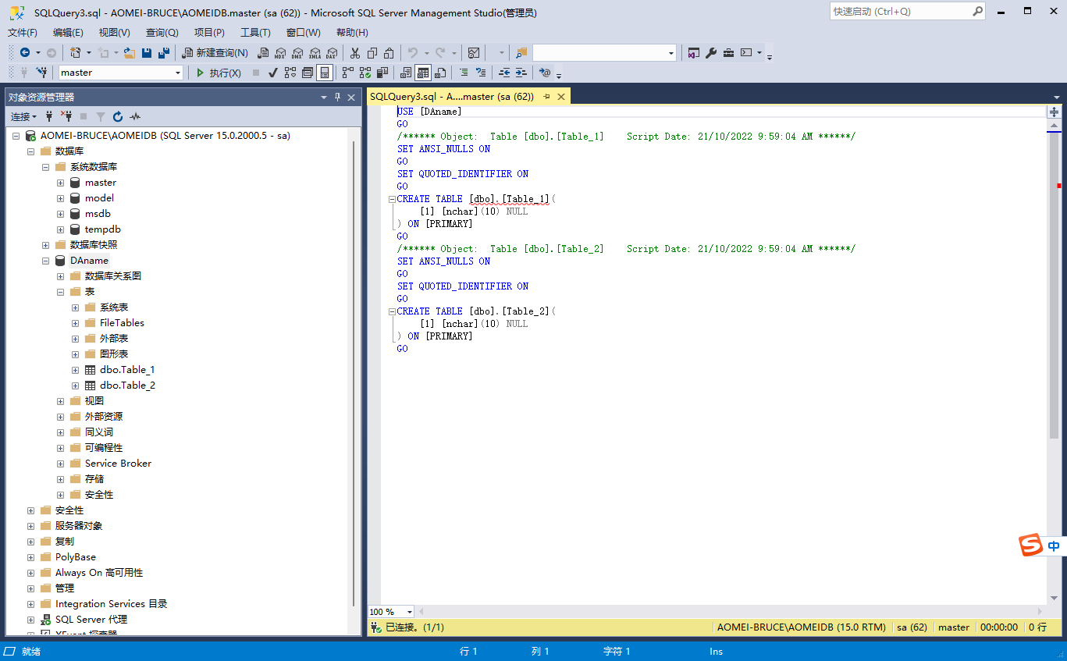Click the MDX query icon
Screen dimensions: 1067x661
280,52
